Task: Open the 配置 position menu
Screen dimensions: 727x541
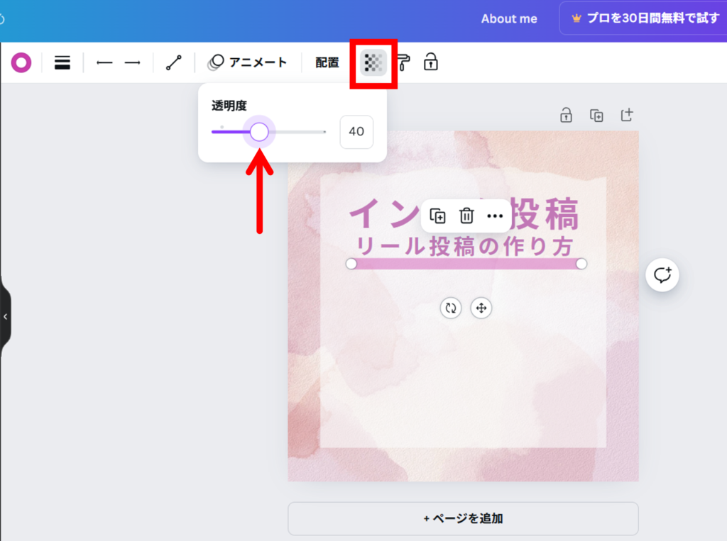Action: click(327, 63)
